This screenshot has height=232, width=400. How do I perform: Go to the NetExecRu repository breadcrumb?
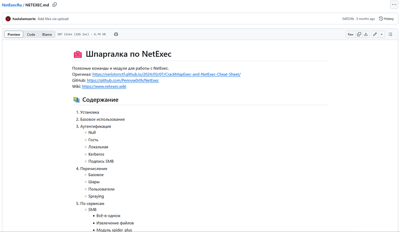click(12, 5)
